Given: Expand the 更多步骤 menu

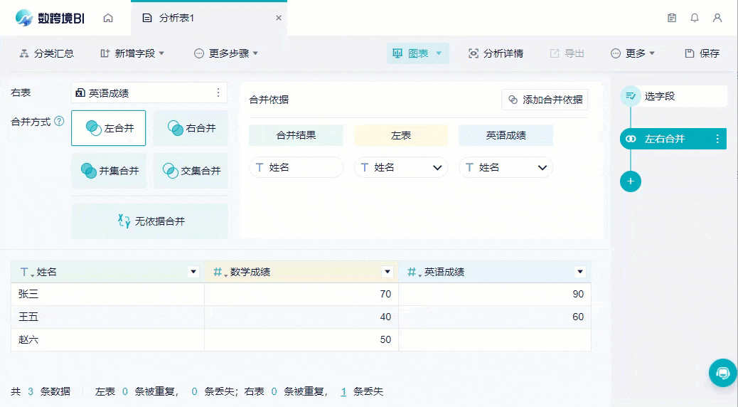Looking at the screenshot, I should 226,53.
